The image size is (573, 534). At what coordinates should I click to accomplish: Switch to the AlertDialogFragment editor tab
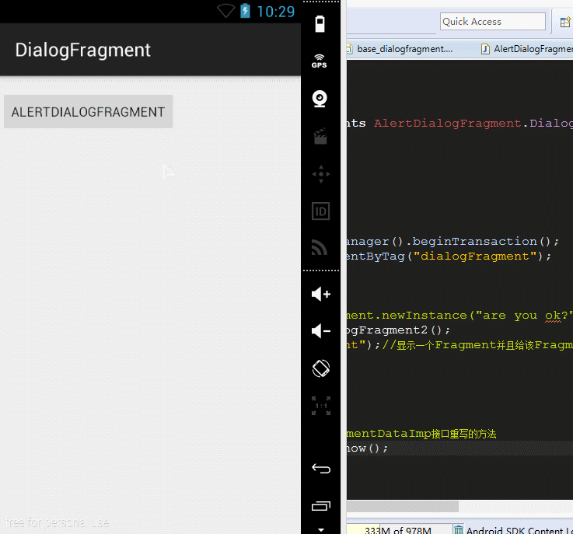(526, 49)
